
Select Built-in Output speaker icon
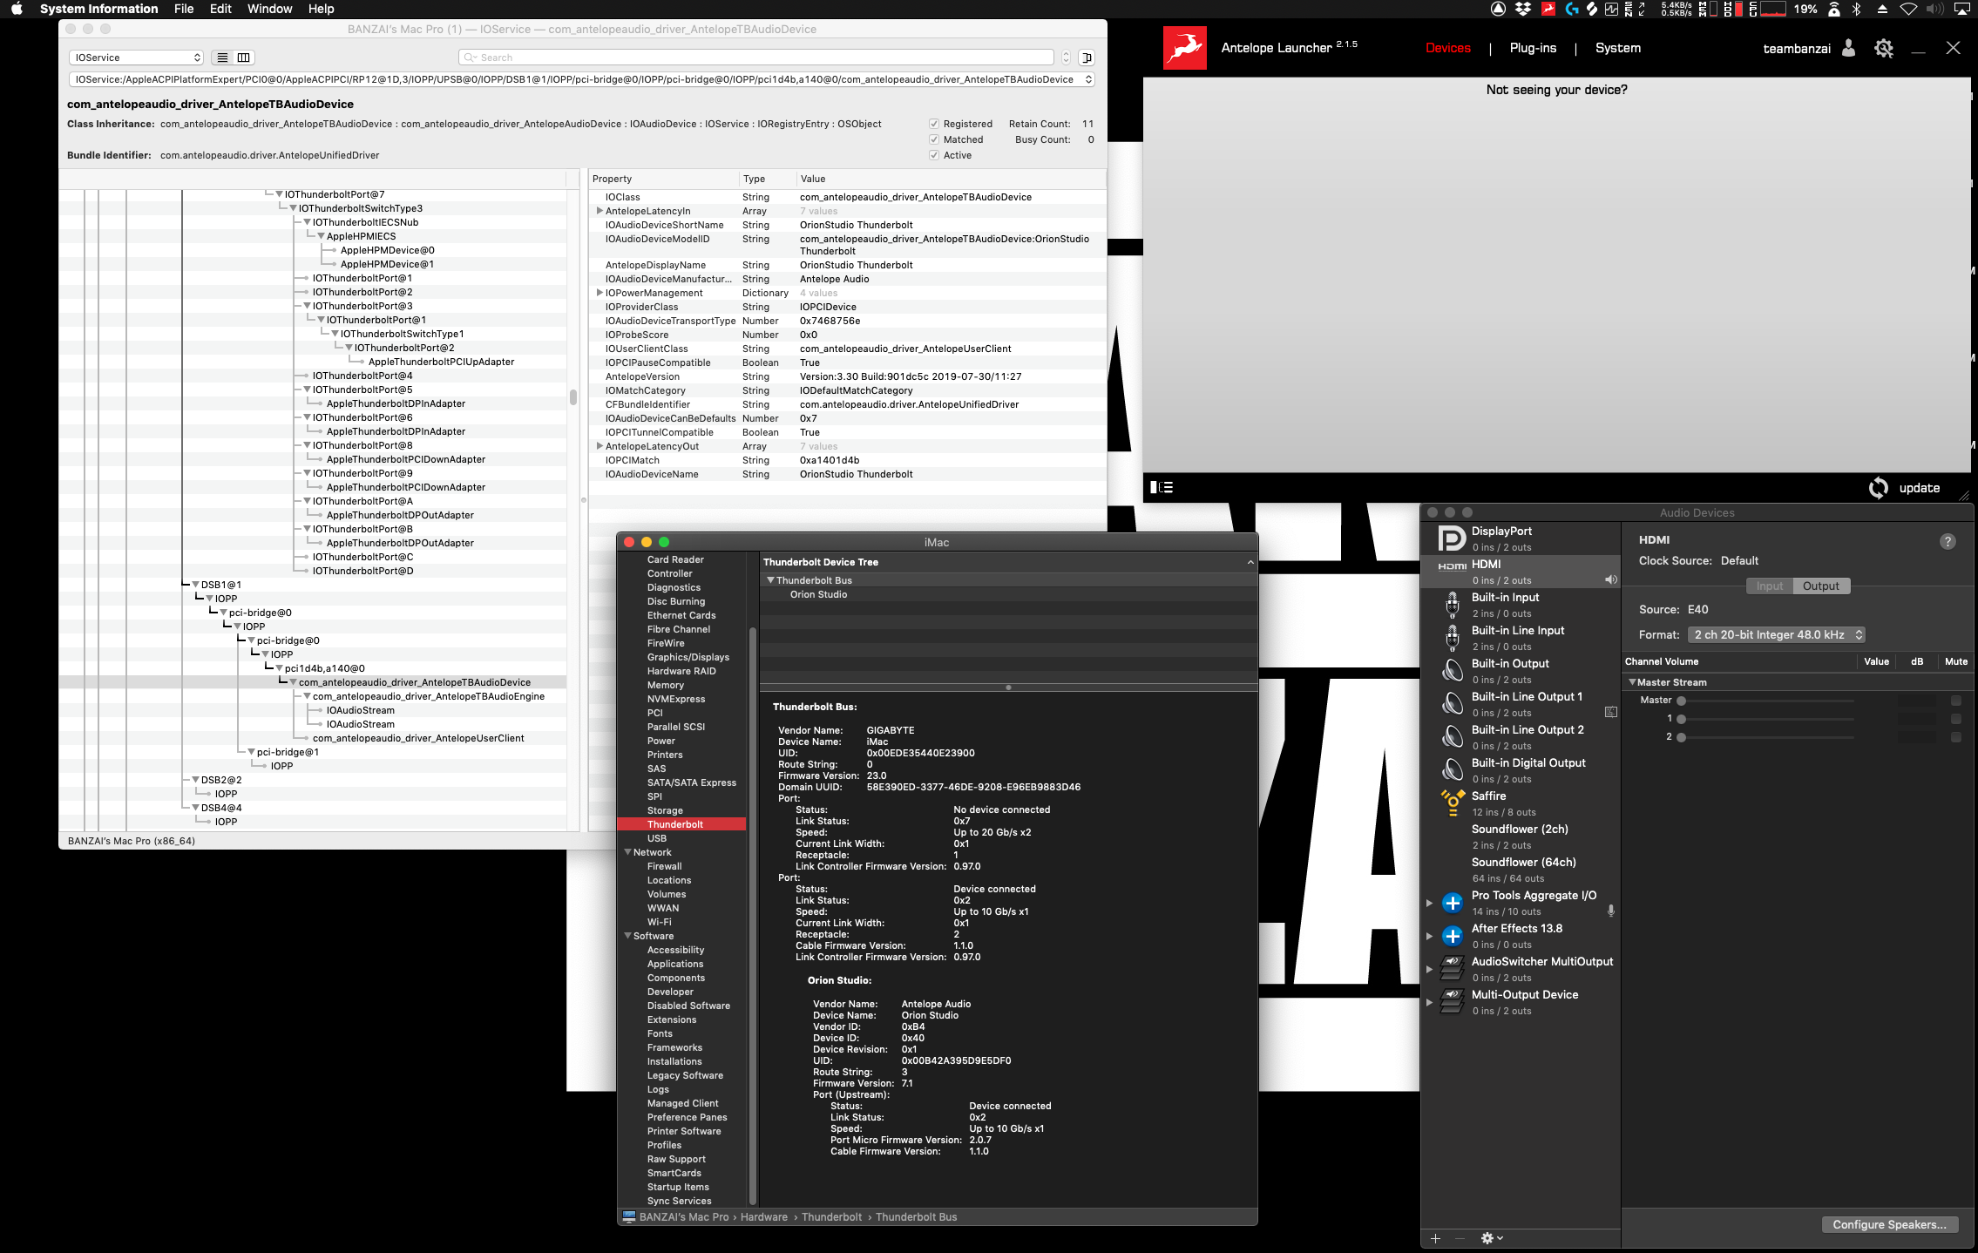pyautogui.click(x=1452, y=671)
